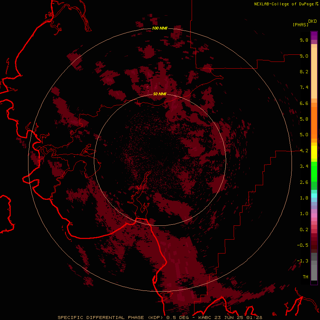Click the 6.6 scale value
The width and height of the screenshot is (320, 320).
[304, 103]
